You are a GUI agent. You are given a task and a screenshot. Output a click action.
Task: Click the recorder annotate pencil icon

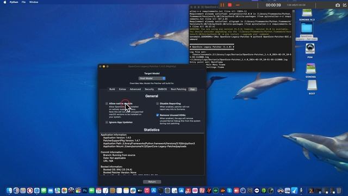click(x=345, y=5)
